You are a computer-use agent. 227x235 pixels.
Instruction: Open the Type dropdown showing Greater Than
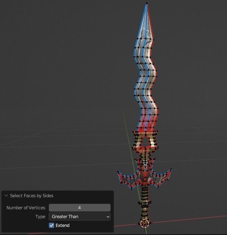(x=80, y=217)
